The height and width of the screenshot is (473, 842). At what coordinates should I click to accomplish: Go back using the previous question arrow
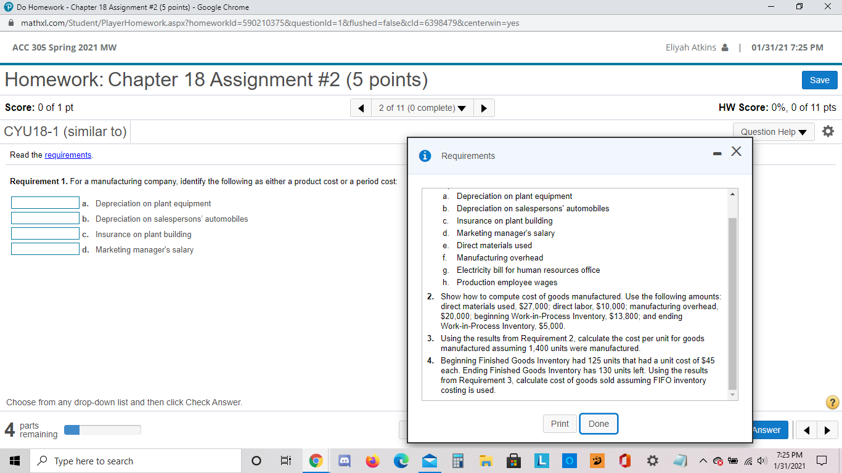(x=361, y=107)
